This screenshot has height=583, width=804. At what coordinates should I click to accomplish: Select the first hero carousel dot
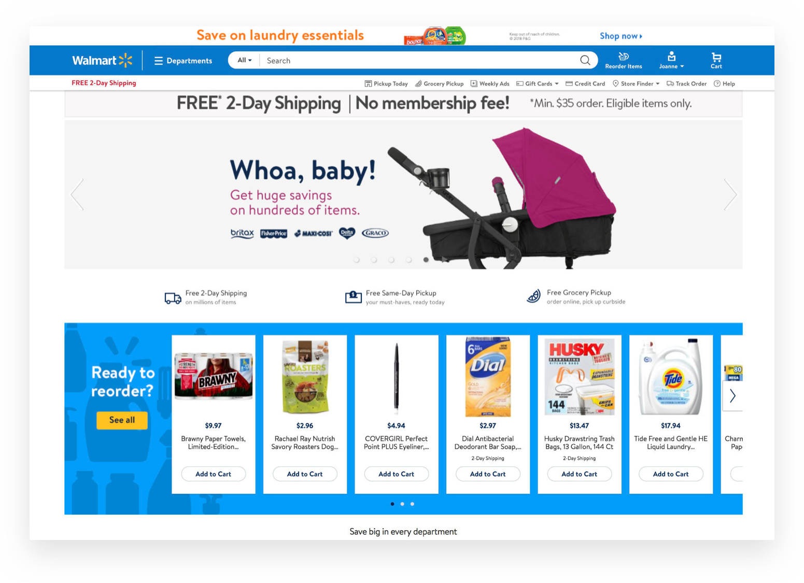[357, 260]
